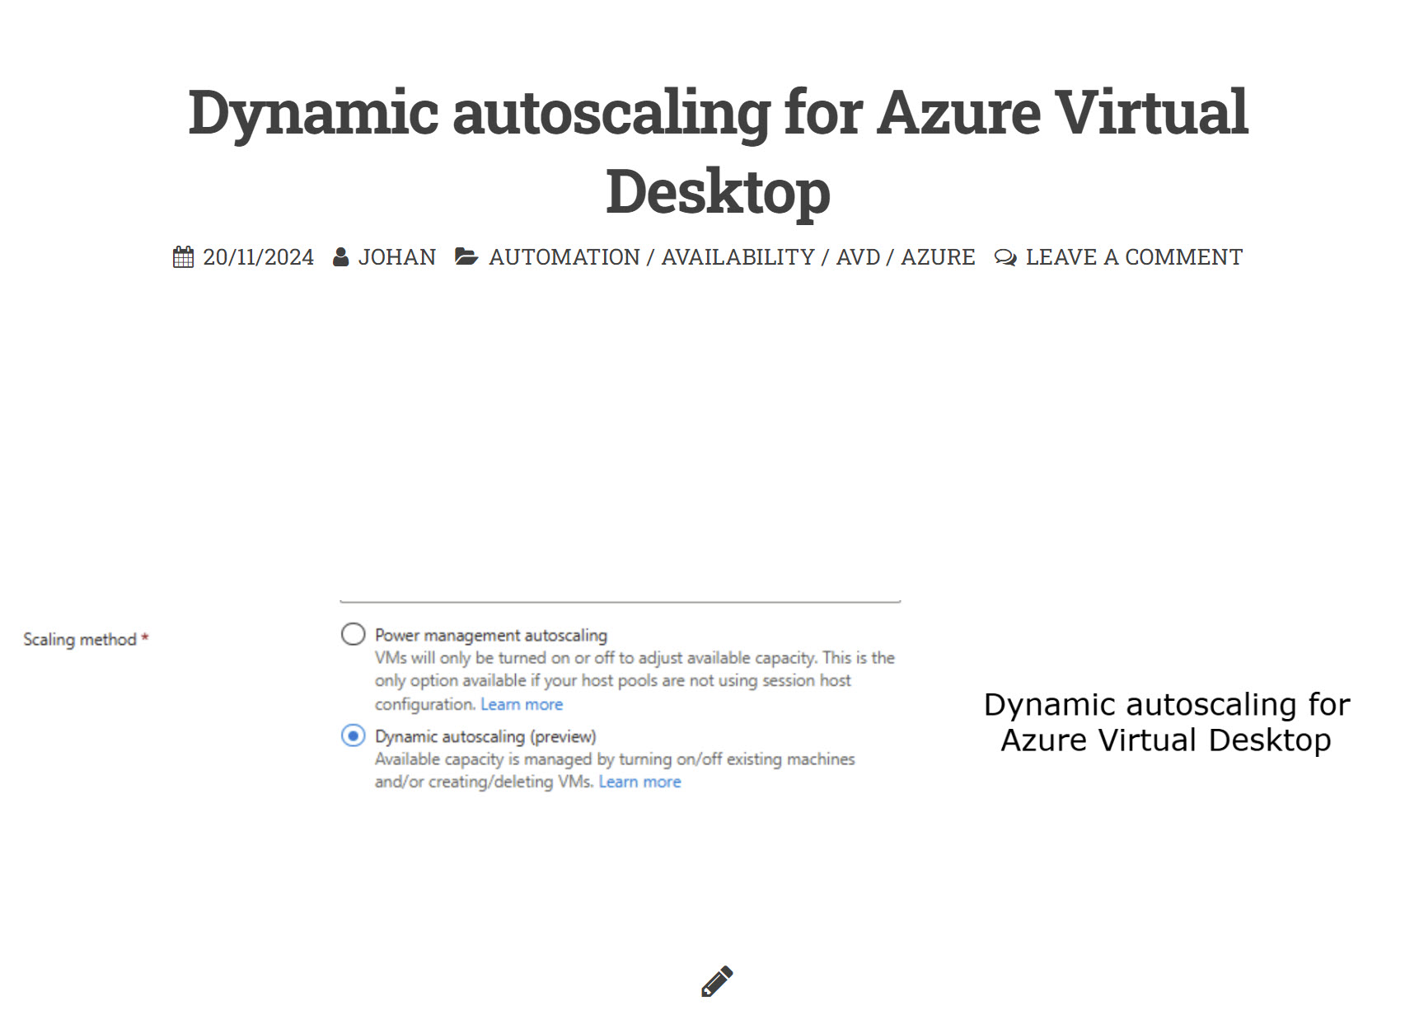Click the Power management autoscaling label text

point(491,635)
